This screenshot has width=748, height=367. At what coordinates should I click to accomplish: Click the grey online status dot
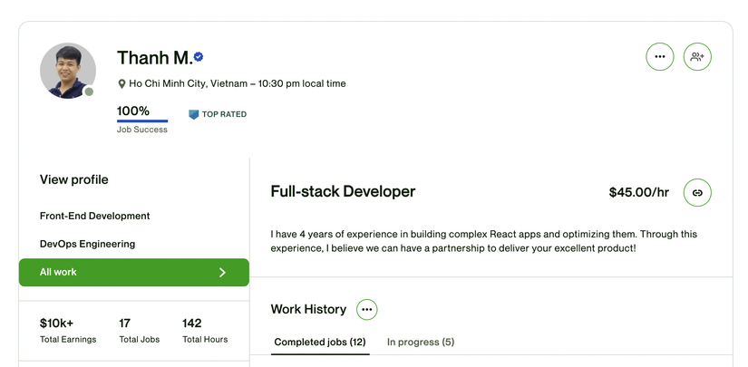[89, 92]
